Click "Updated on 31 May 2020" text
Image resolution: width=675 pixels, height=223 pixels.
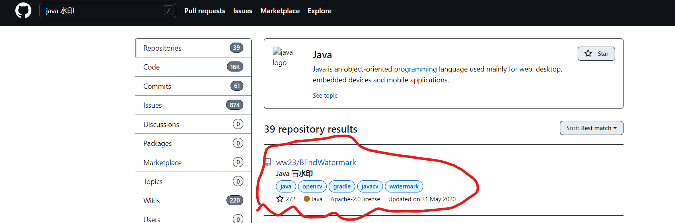click(x=422, y=199)
